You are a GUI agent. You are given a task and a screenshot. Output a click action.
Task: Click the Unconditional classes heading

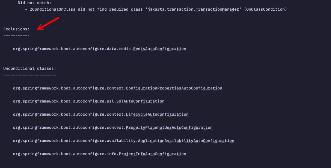(29, 68)
